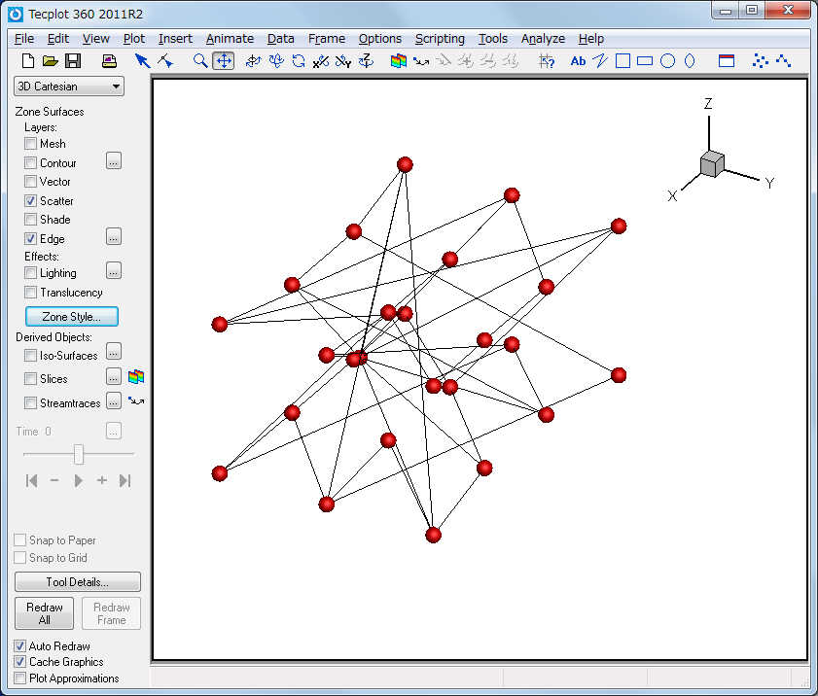818x696 pixels.
Task: Uncheck the Edge layer
Action: [31, 239]
